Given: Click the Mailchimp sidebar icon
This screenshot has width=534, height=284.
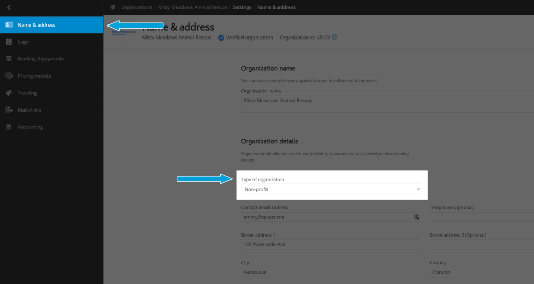Looking at the screenshot, I should point(9,109).
